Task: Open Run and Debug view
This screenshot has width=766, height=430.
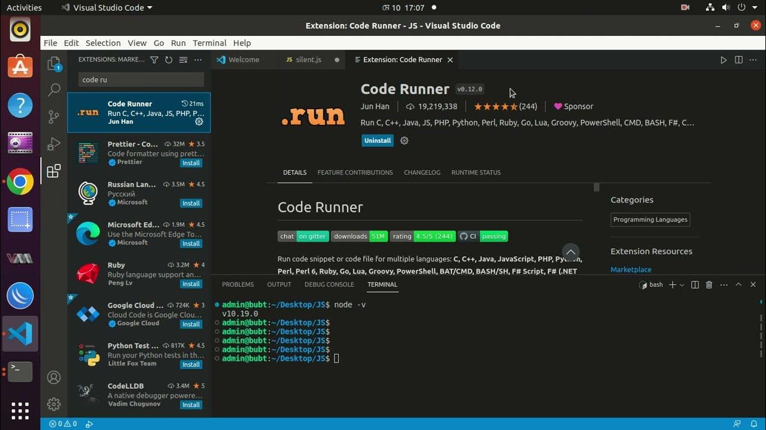Action: coord(54,144)
